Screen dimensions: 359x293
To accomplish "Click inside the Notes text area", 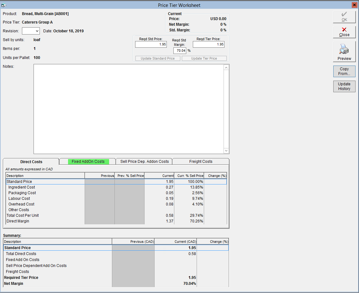I will point(129,109).
